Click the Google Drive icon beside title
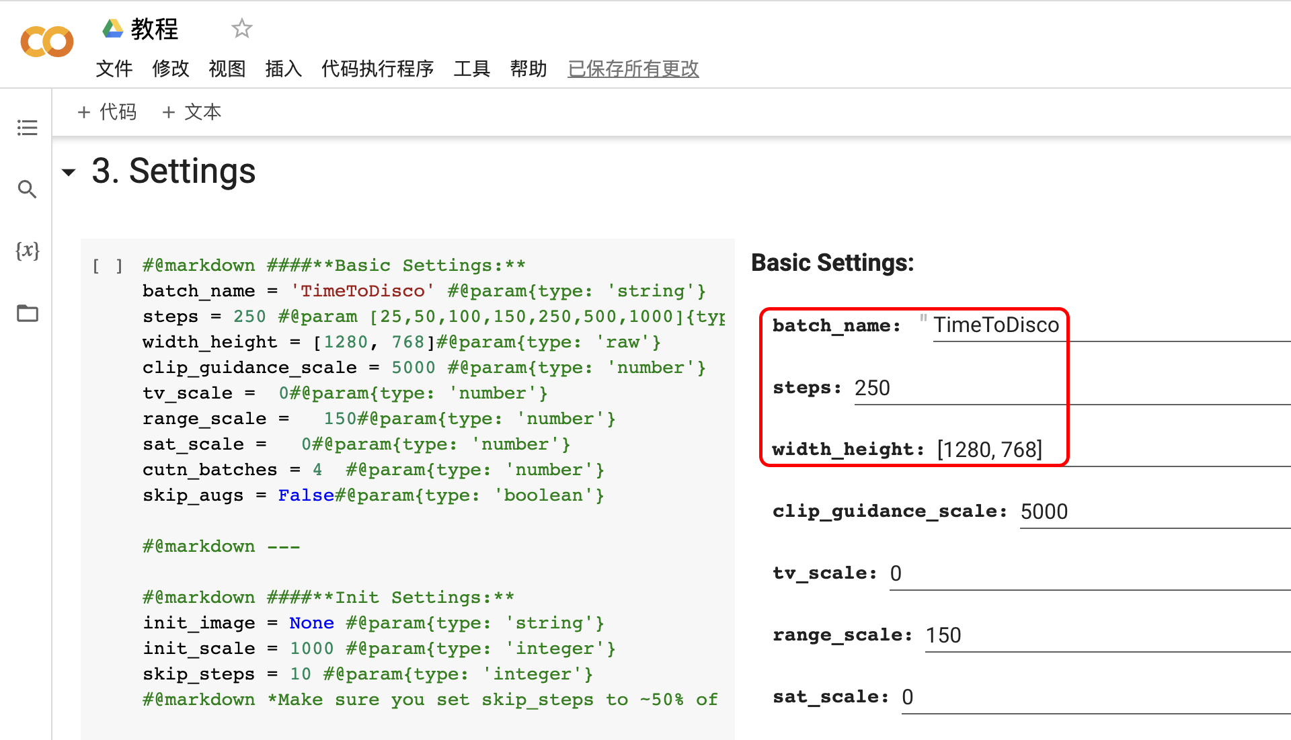1291x740 pixels. 112,29
